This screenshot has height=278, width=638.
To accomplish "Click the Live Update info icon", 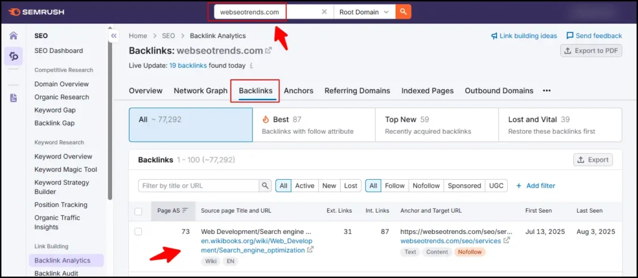I will coord(251,65).
